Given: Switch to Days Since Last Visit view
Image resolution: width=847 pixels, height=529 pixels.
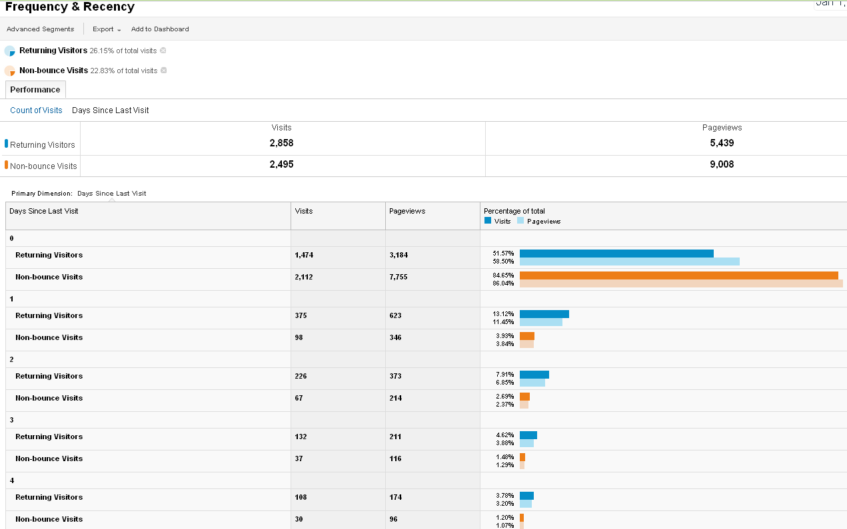Looking at the screenshot, I should click(111, 110).
